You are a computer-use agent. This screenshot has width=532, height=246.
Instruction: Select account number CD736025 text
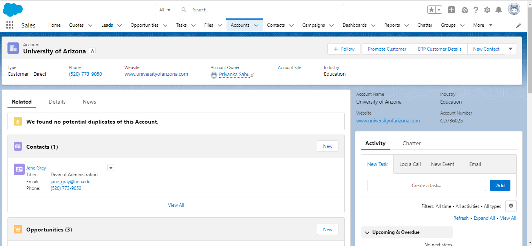coord(452,121)
